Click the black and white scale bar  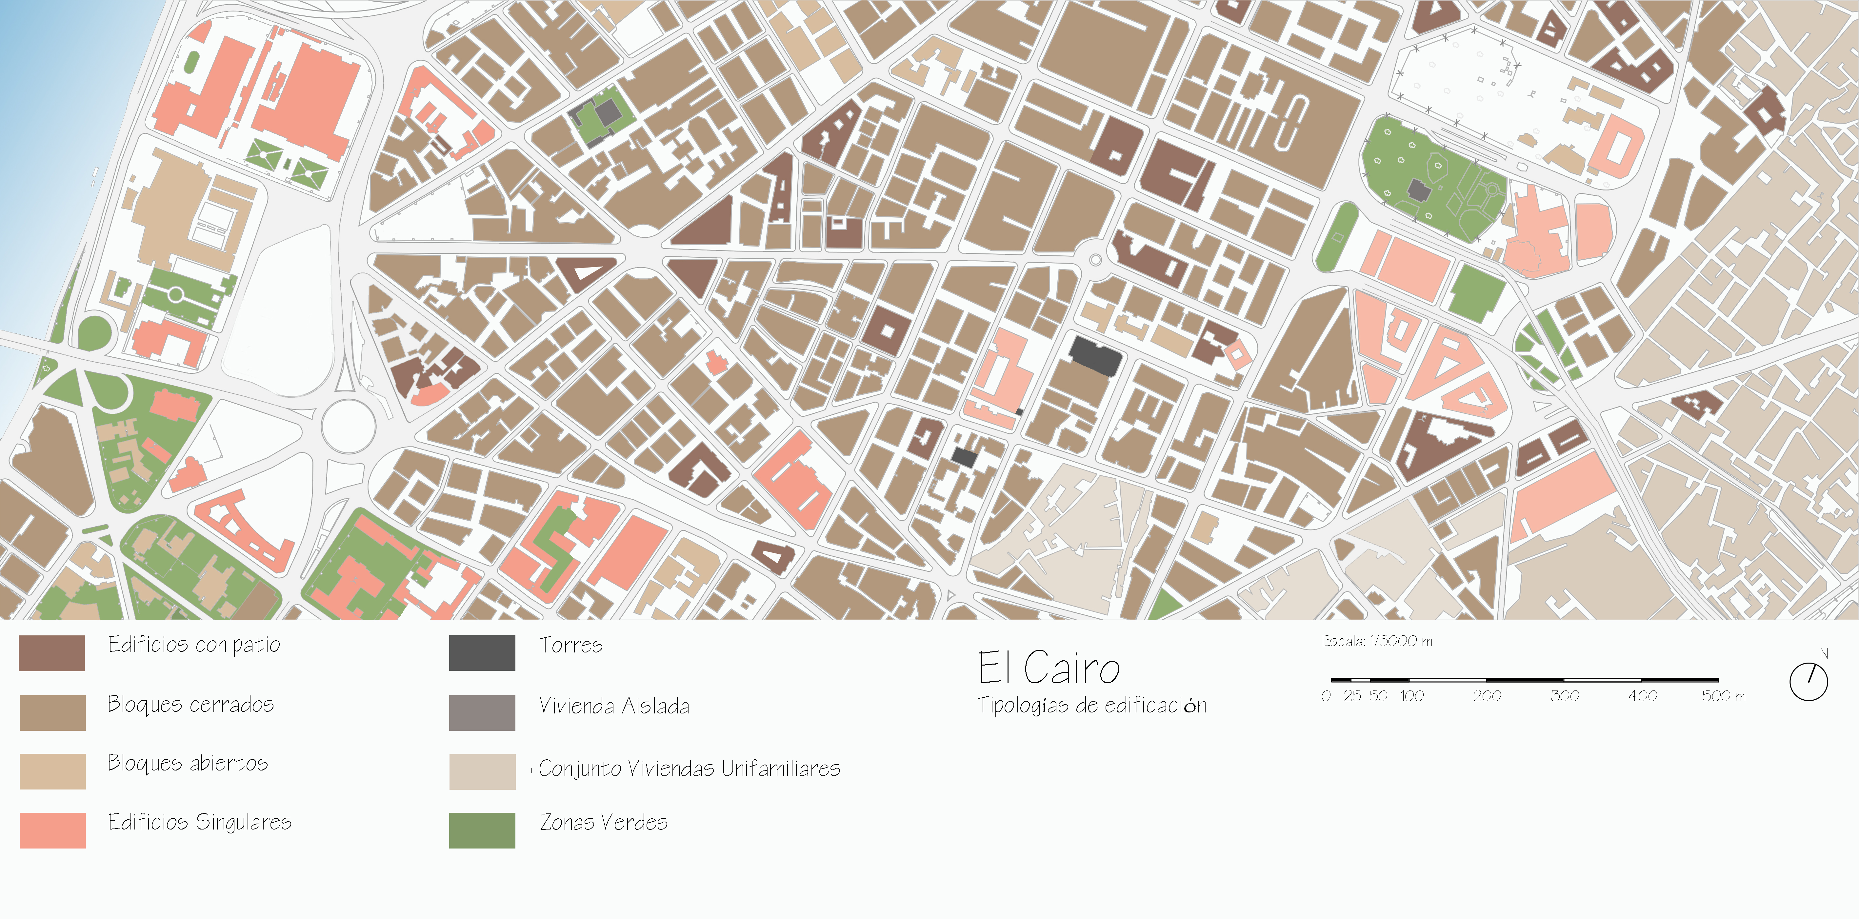[x=1525, y=679]
